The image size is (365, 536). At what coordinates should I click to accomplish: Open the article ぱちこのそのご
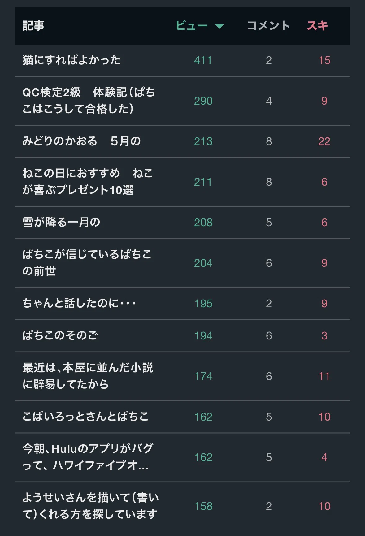60,335
